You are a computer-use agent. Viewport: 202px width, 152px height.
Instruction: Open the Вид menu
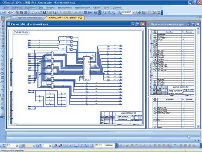tap(41, 8)
